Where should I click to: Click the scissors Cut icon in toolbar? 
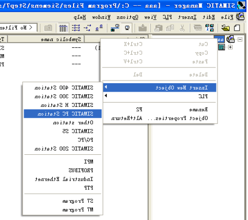point(182,28)
